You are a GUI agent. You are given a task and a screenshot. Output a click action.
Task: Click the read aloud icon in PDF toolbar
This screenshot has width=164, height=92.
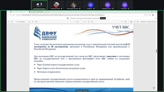[x=33, y=22]
